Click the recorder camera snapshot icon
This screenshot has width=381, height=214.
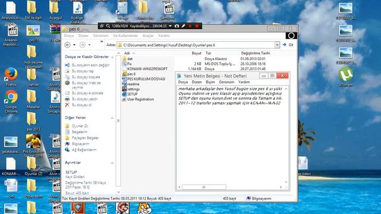(x=177, y=26)
